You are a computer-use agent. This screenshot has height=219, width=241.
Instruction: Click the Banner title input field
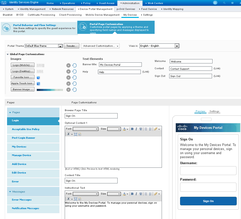click(120, 65)
